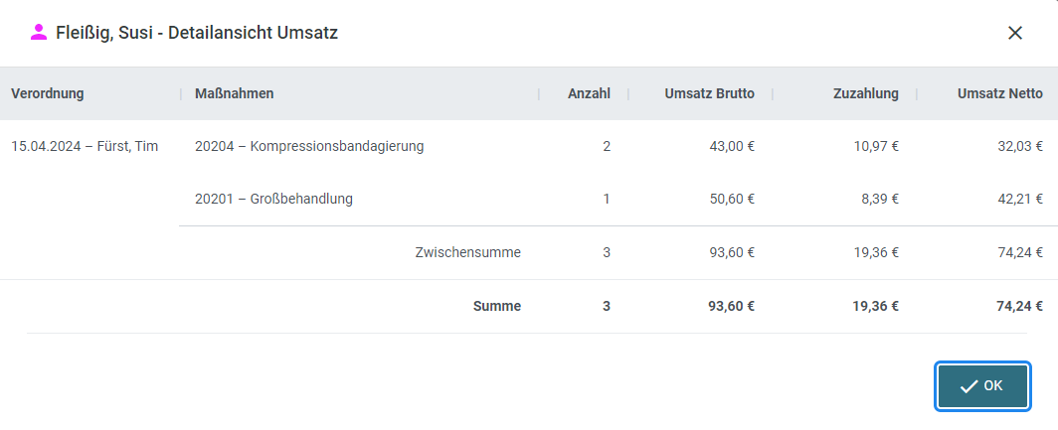Click the pink person icon beside Fleißig, Susi
Viewport: 1058px width, 430px height.
(39, 33)
